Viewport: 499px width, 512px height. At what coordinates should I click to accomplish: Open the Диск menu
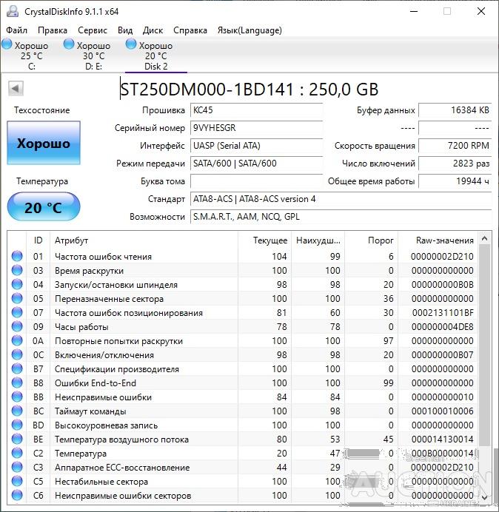pos(153,30)
